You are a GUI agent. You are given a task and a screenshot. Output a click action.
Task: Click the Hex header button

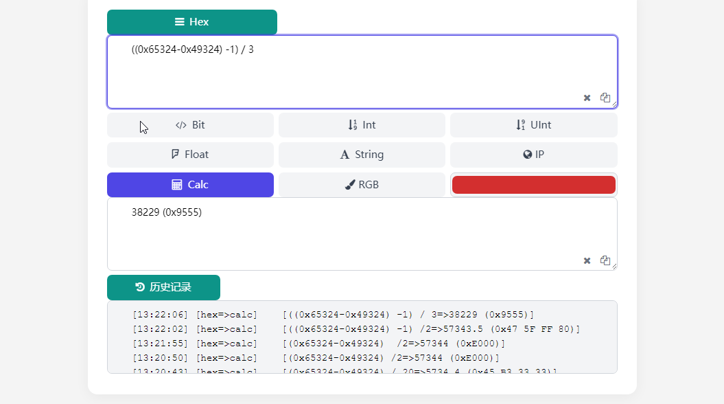point(192,22)
